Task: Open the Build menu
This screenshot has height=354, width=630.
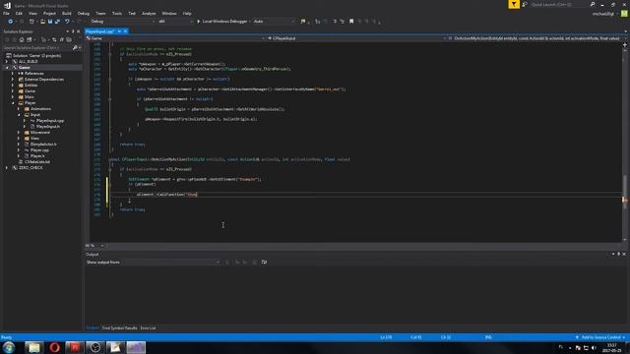Action: click(67, 13)
